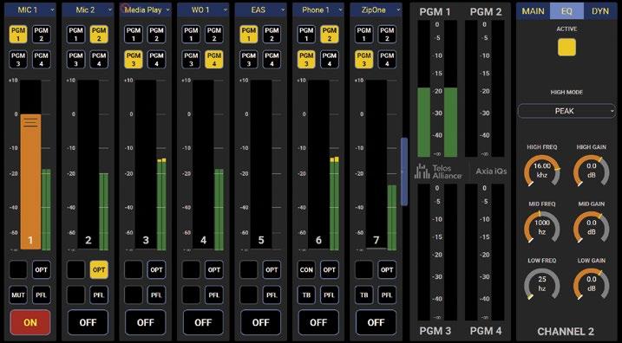Open OPT options for Media Play

156,269
